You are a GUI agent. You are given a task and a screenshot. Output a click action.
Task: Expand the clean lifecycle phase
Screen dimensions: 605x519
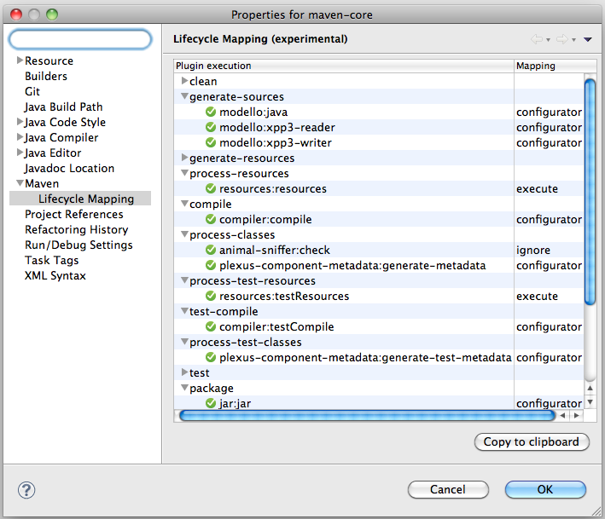coord(184,82)
